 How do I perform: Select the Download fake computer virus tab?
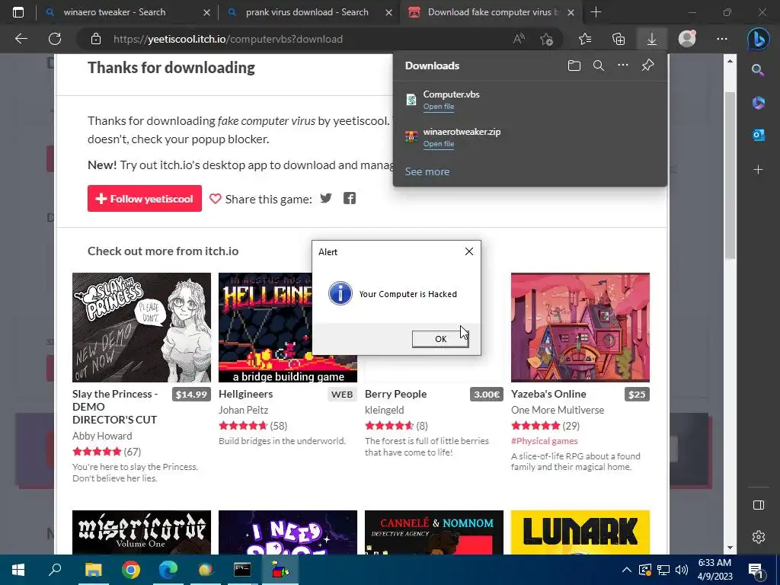(490, 12)
